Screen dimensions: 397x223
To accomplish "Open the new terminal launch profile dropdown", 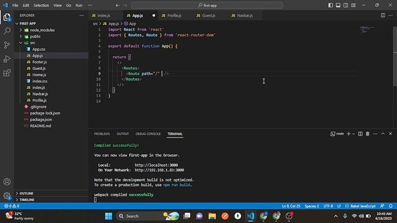I will point(354,134).
